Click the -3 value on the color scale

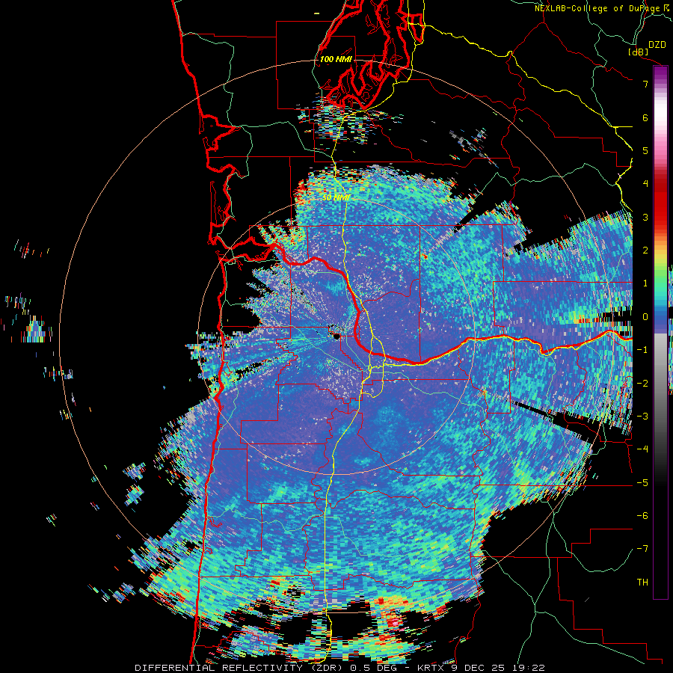coord(642,417)
